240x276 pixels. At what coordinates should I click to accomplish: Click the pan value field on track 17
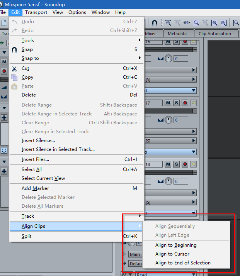pyautogui.click(x=180, y=120)
